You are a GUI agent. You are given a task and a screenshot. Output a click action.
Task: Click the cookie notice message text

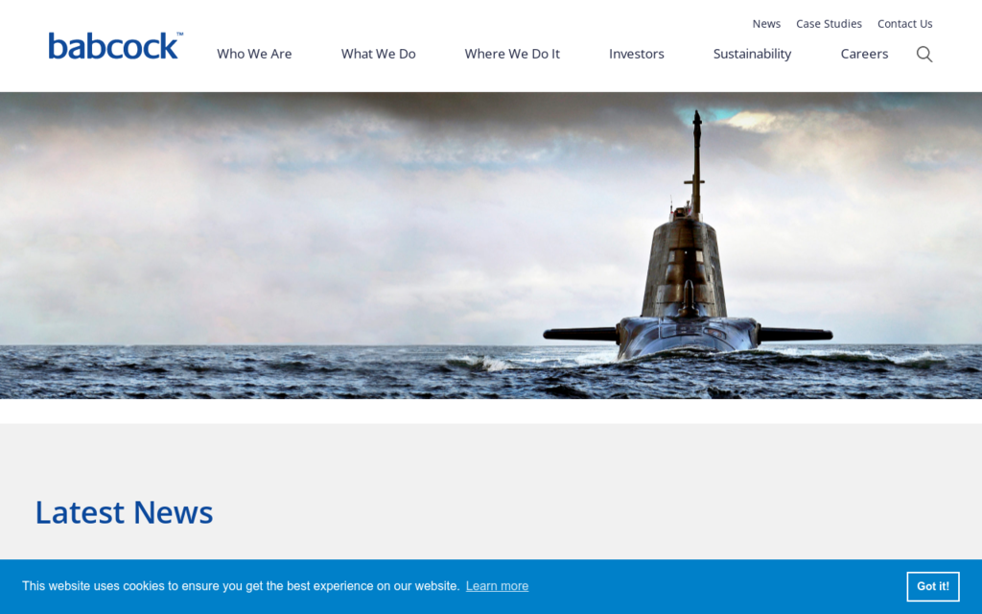click(x=241, y=586)
